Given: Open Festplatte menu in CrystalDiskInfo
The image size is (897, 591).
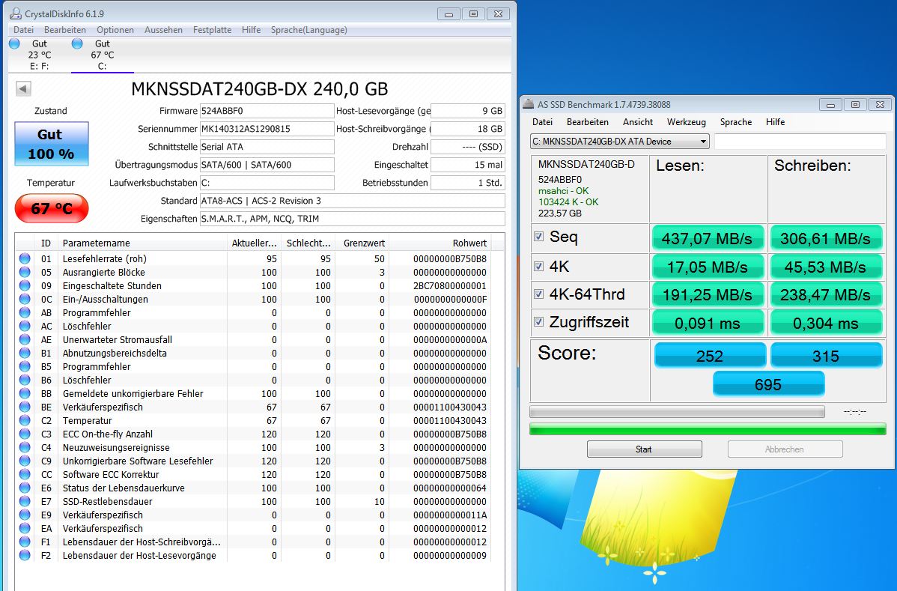Looking at the screenshot, I should (212, 30).
